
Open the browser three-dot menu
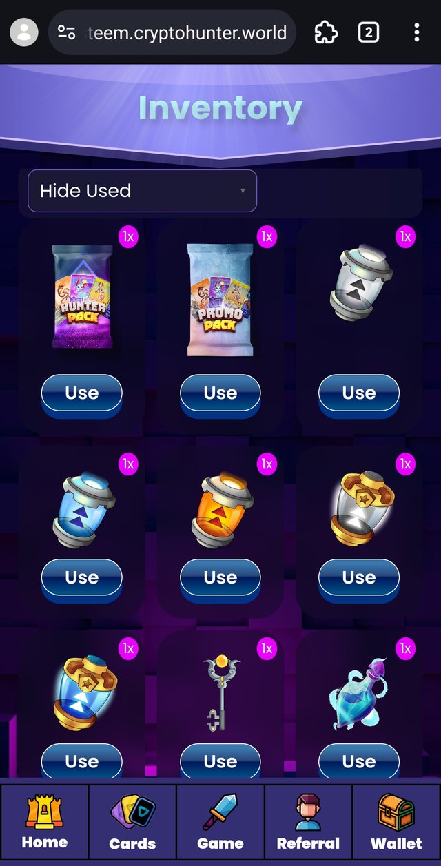point(416,32)
